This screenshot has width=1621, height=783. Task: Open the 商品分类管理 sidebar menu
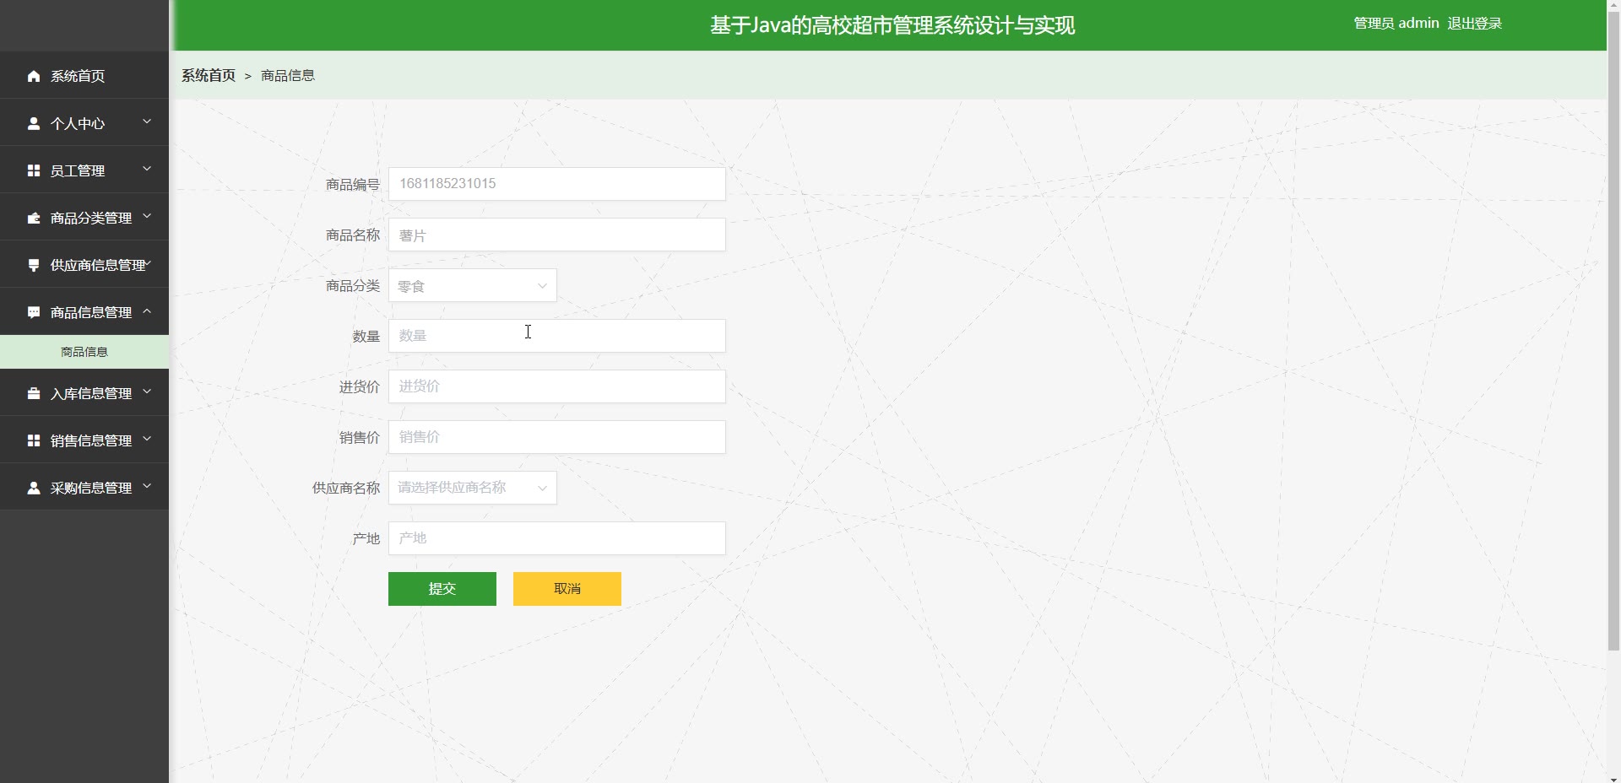[84, 218]
